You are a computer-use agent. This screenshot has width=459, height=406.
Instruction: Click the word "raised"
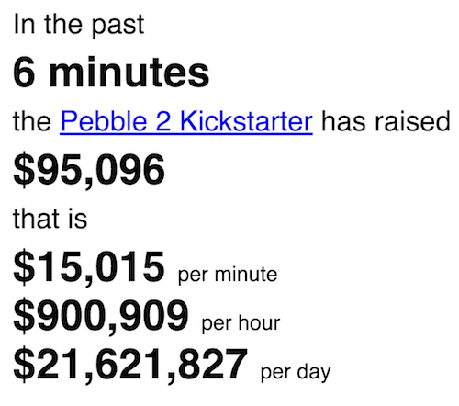412,121
